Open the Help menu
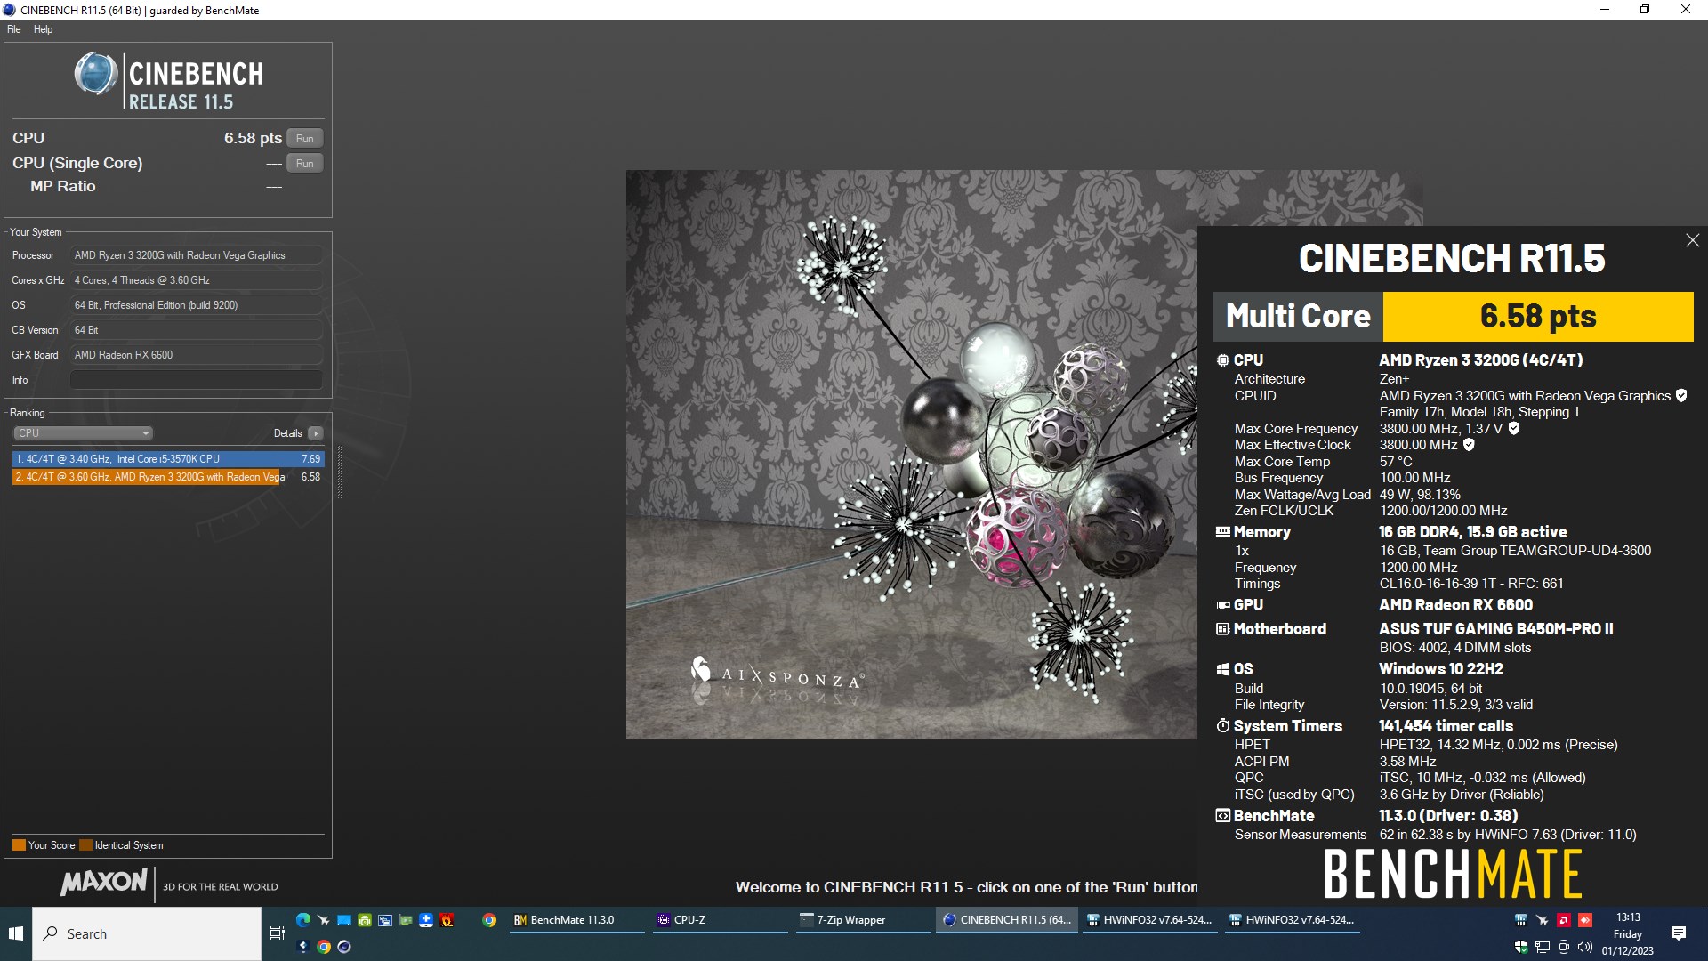Viewport: 1708px width, 961px height. click(x=43, y=29)
